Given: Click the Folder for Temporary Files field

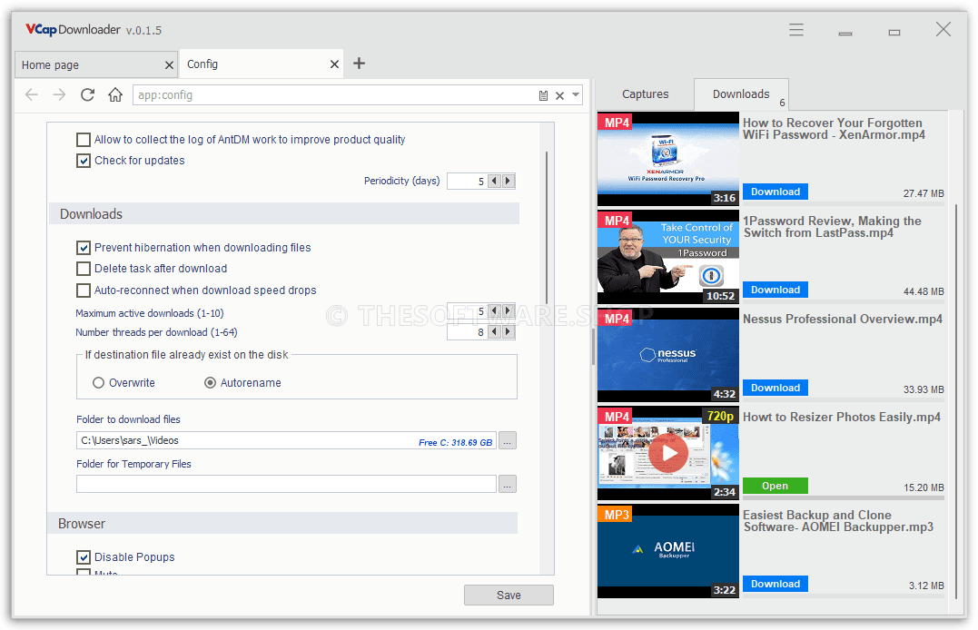Looking at the screenshot, I should [286, 484].
